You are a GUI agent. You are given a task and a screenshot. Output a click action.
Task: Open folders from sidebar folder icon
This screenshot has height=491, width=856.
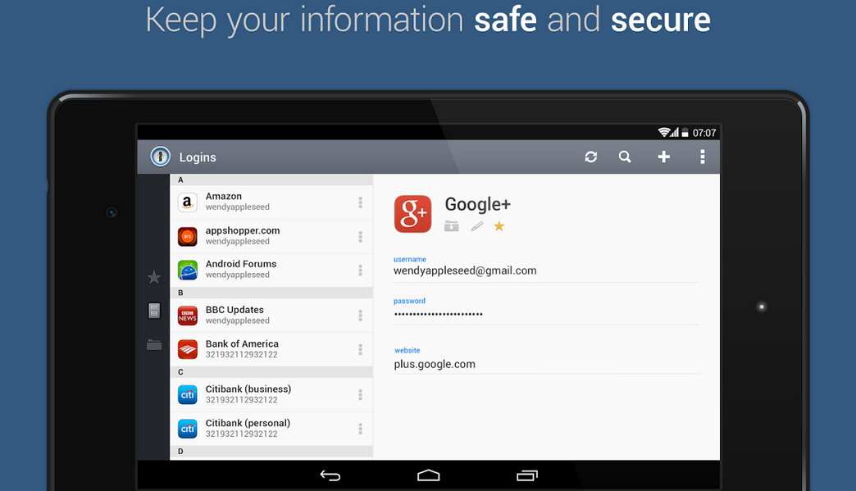click(154, 345)
